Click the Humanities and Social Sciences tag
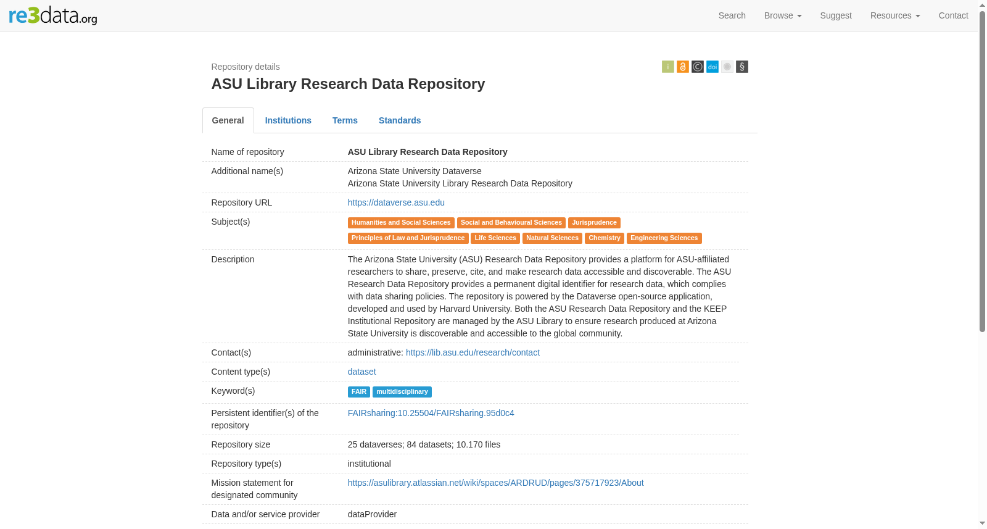This screenshot has width=987, height=529. pyautogui.click(x=401, y=223)
